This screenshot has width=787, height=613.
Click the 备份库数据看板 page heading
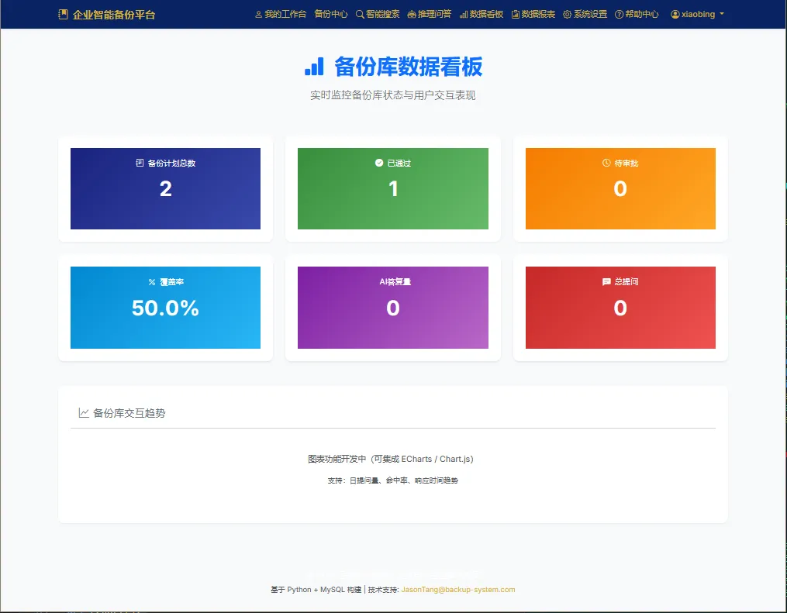(408, 67)
